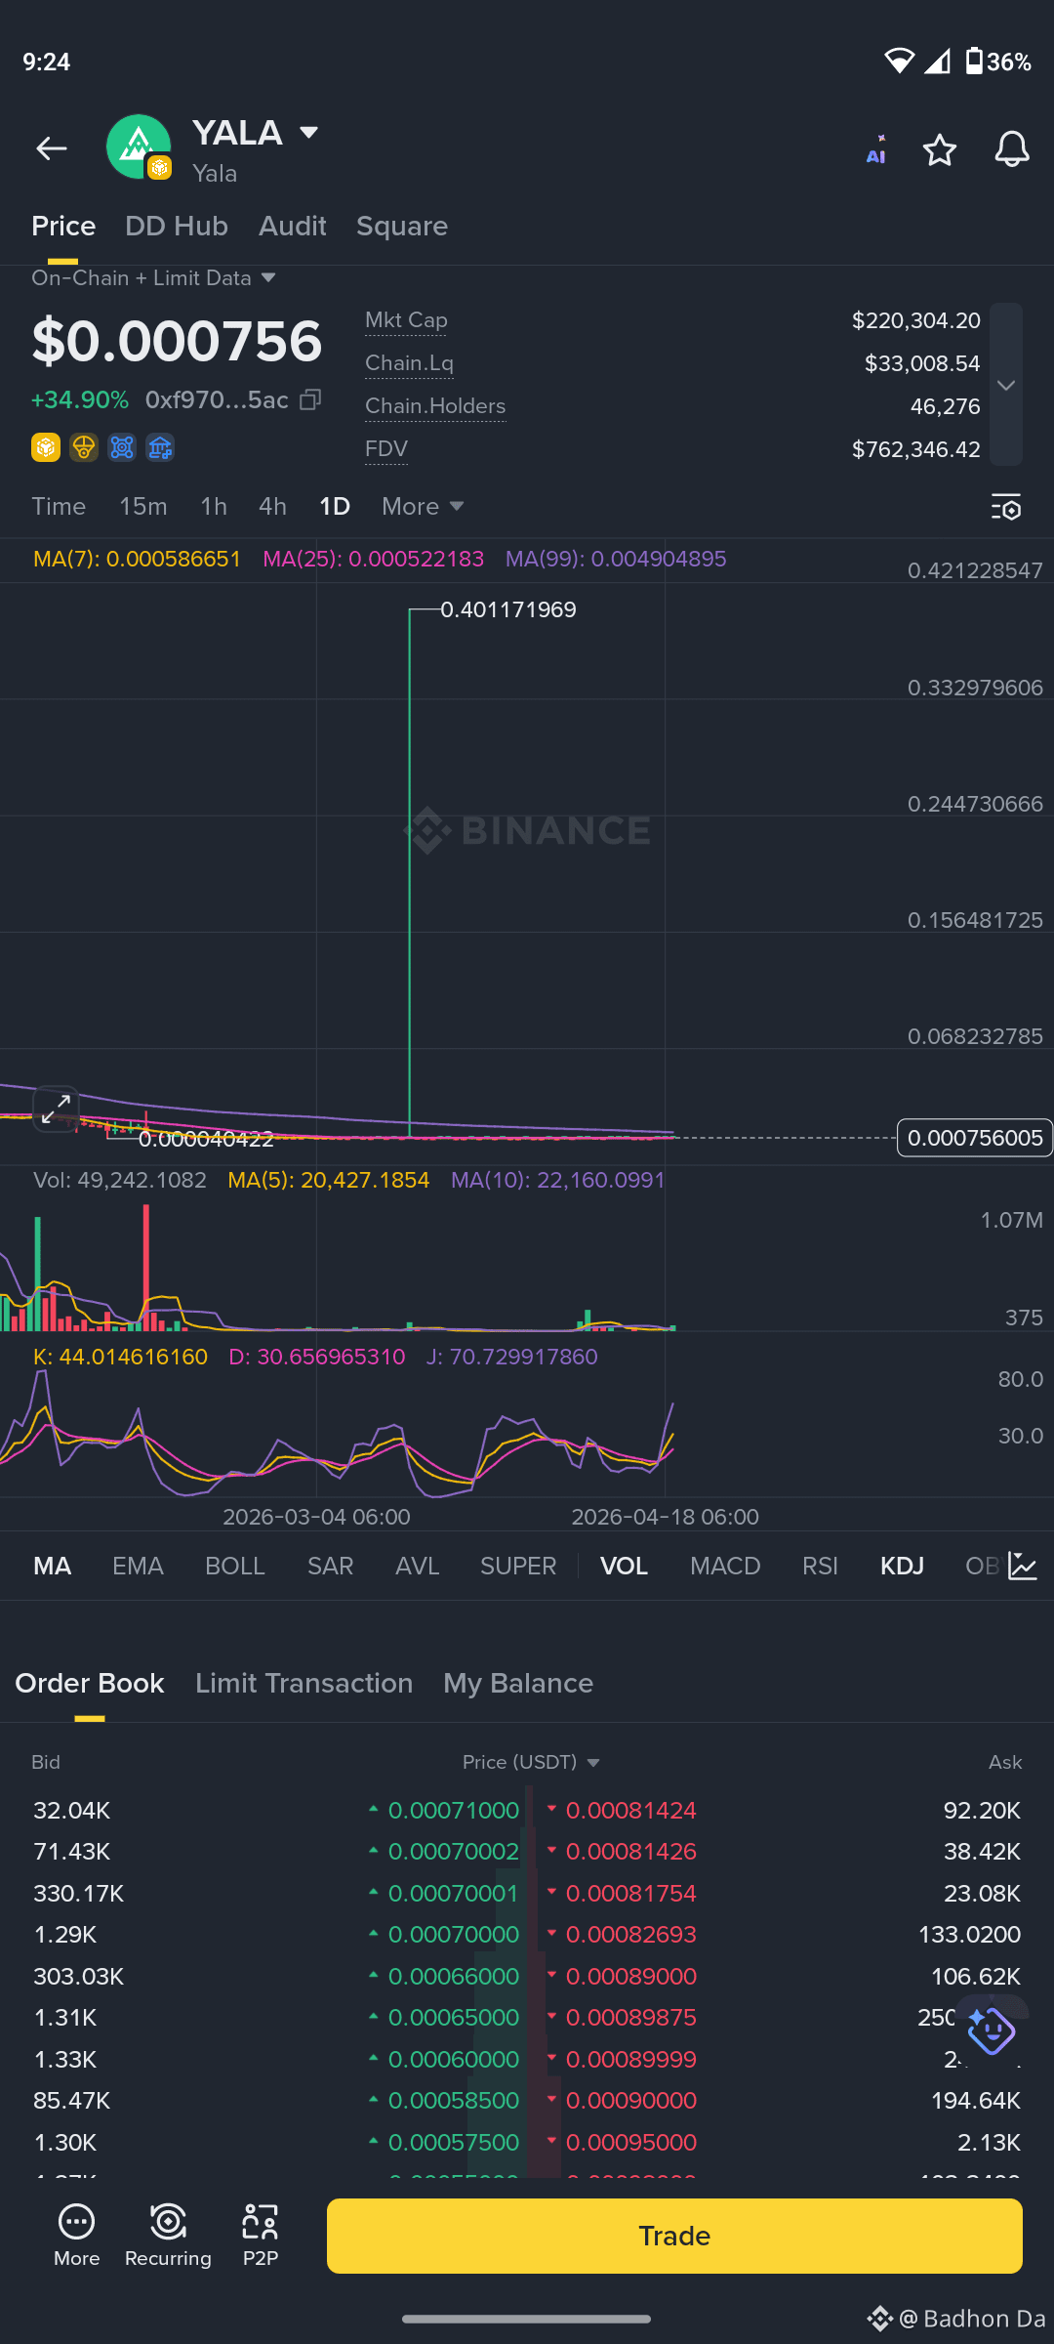
Task: Check the battery 36% status icon
Action: click(998, 62)
